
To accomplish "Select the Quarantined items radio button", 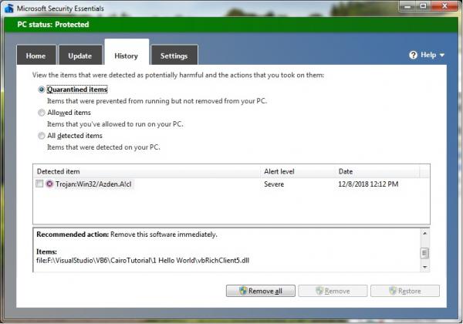I will click(x=42, y=89).
